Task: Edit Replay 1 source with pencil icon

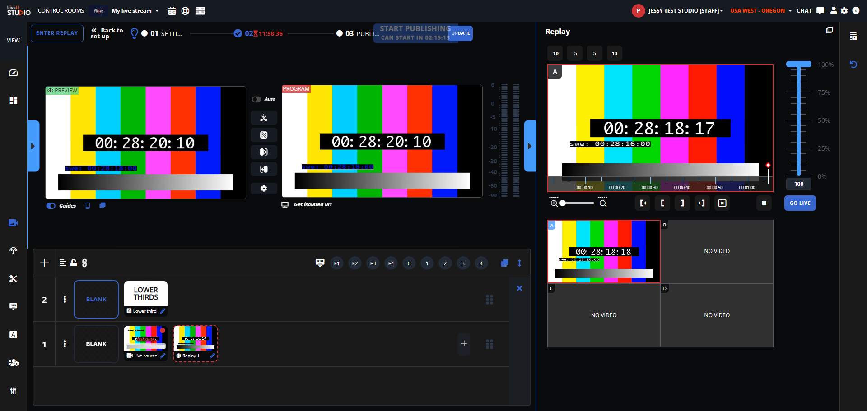Action: 212,356
